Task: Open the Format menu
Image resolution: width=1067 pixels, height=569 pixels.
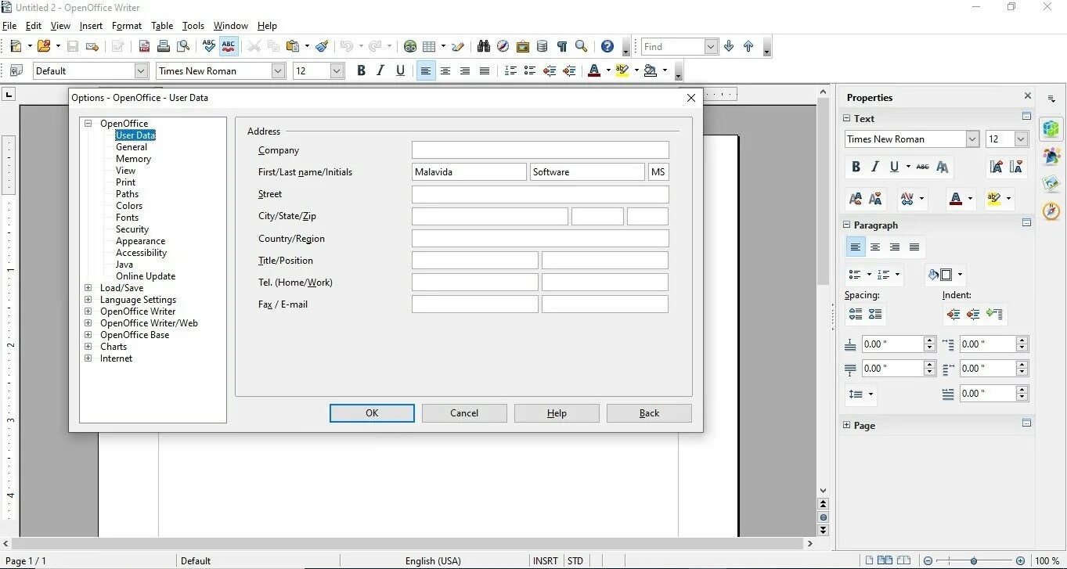Action: tap(127, 26)
